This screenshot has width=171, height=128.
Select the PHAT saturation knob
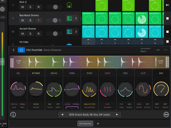coord(90,89)
